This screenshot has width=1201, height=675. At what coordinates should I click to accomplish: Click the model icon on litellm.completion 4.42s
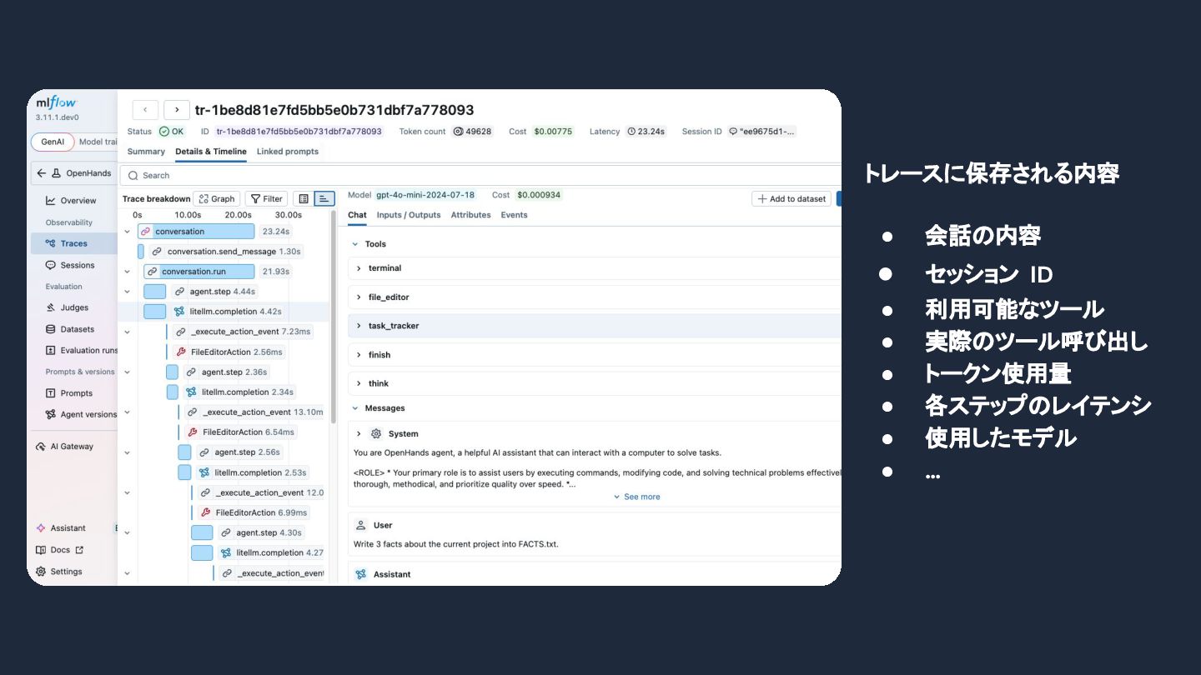pyautogui.click(x=179, y=312)
